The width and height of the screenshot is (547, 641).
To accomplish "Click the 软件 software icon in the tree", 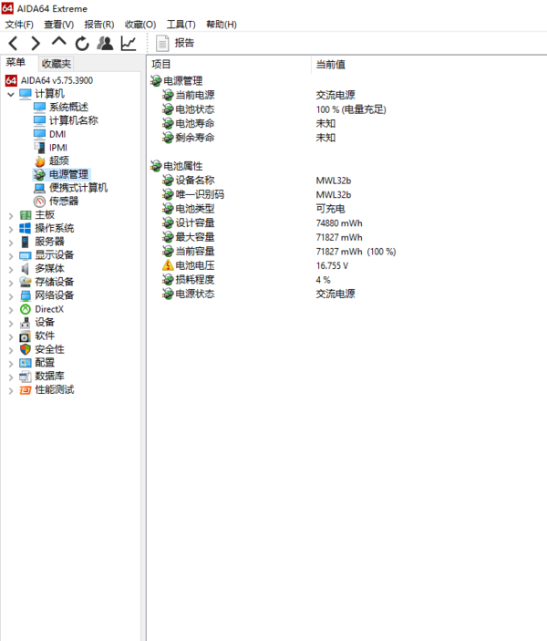I will coord(25,336).
